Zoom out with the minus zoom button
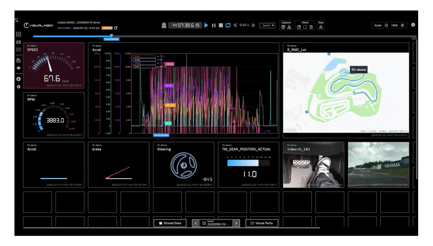The image size is (433, 246). click(386, 25)
